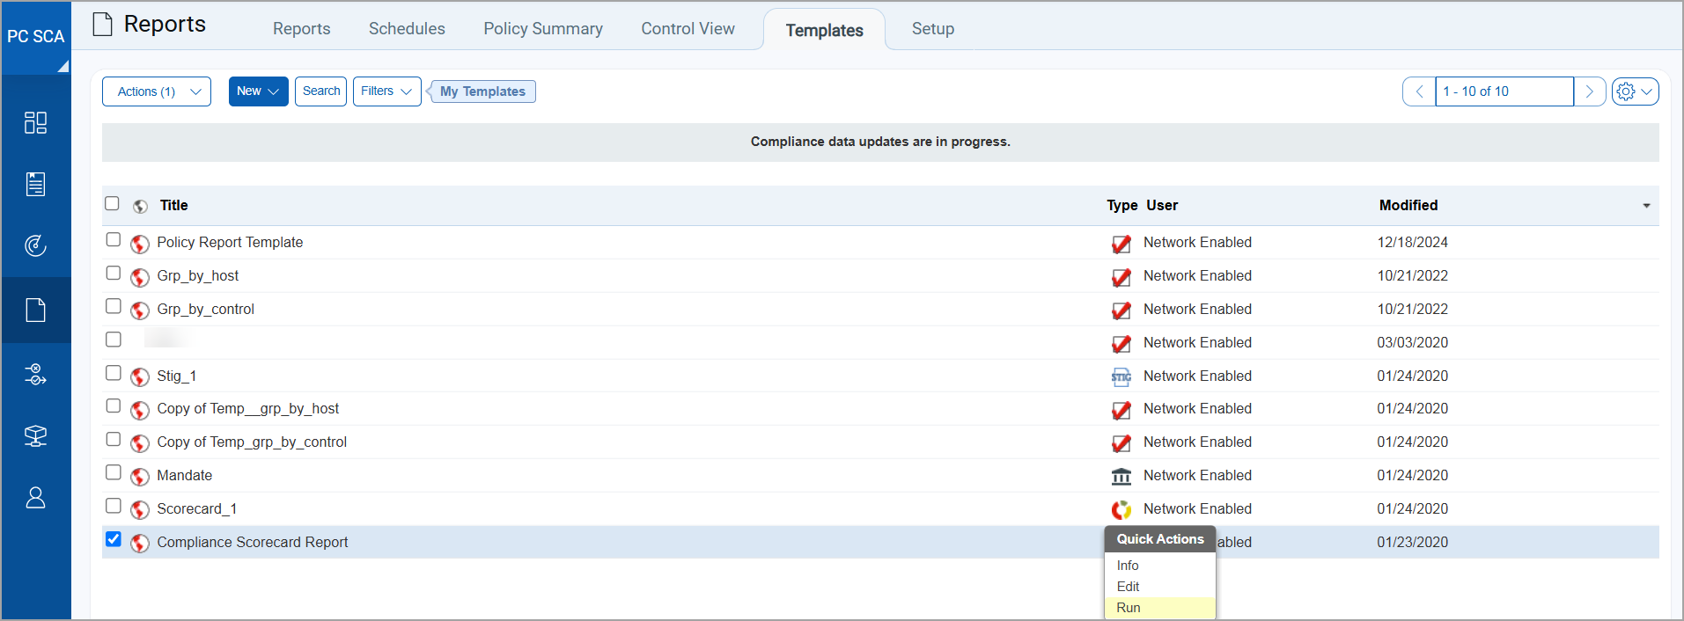Remove the My Templates filter tag
Screen dimensions: 1684x621
[x=482, y=91]
